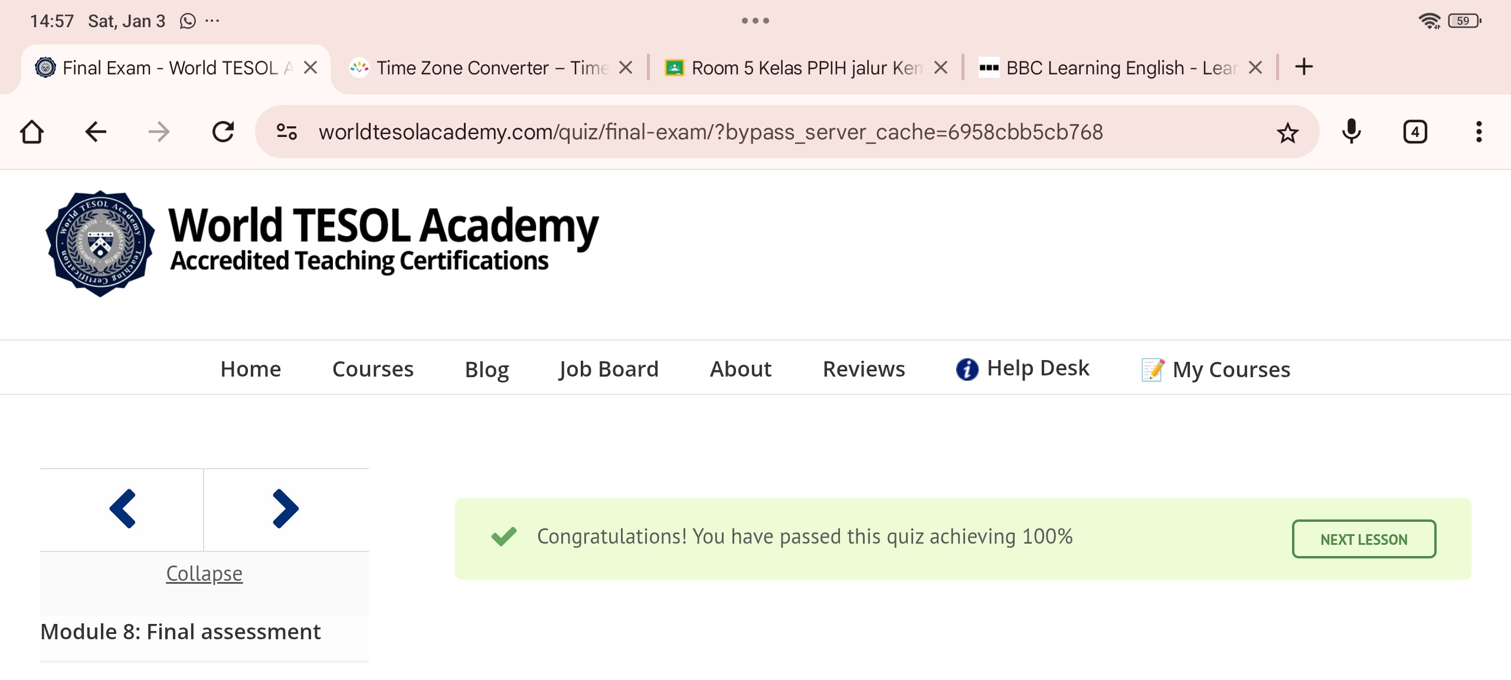Open the tab switcher showing 4 tabs
Image resolution: width=1511 pixels, height=680 pixels.
tap(1415, 132)
